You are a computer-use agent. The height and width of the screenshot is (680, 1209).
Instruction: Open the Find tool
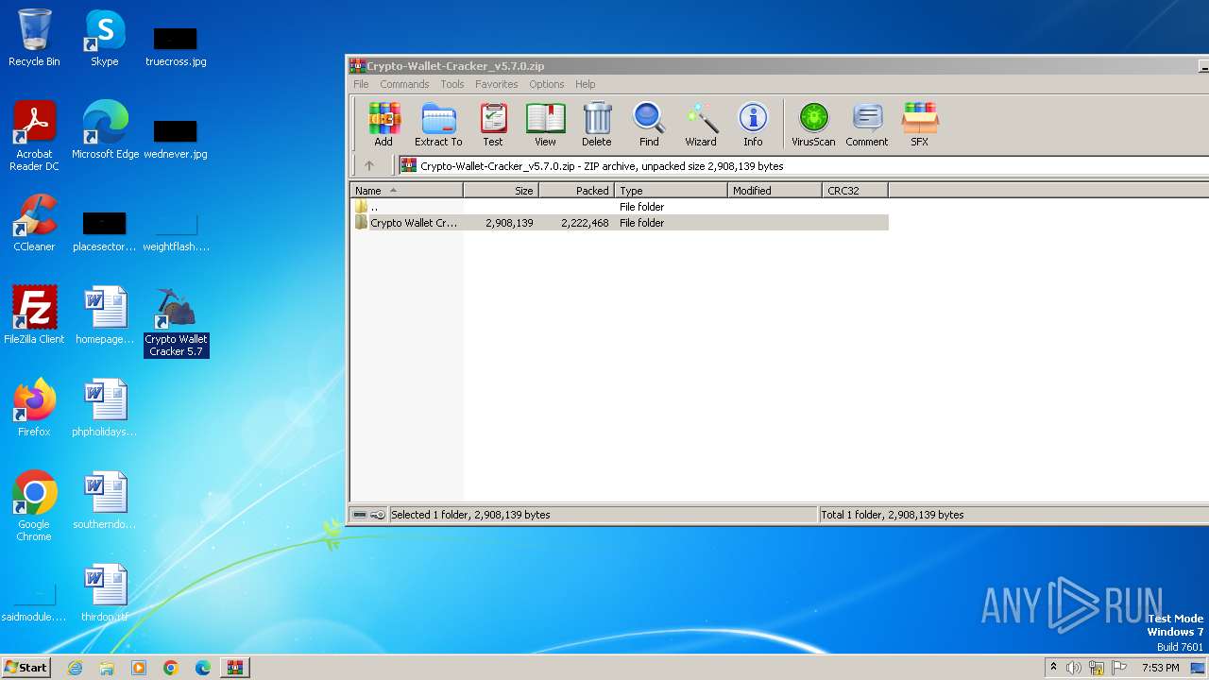(649, 125)
